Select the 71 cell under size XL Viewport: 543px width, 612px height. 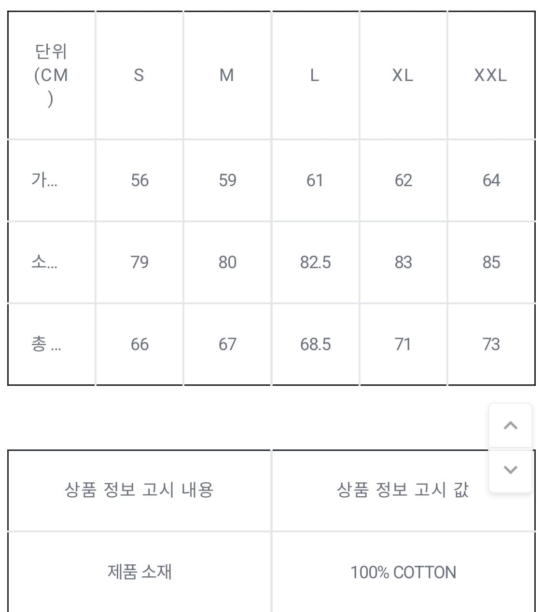pos(403,344)
